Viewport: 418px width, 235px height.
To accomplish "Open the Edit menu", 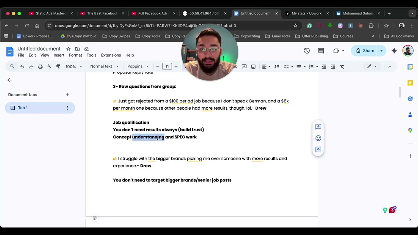I will point(32,55).
